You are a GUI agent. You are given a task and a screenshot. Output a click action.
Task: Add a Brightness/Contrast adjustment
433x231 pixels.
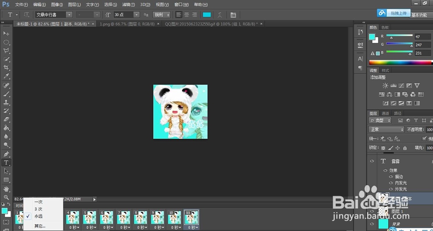tap(385, 86)
